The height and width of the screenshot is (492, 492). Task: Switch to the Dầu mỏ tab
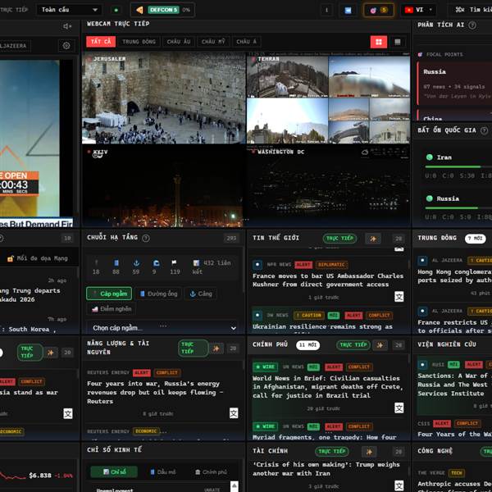[164, 472]
